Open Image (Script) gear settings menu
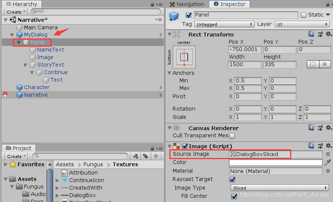 329,146
